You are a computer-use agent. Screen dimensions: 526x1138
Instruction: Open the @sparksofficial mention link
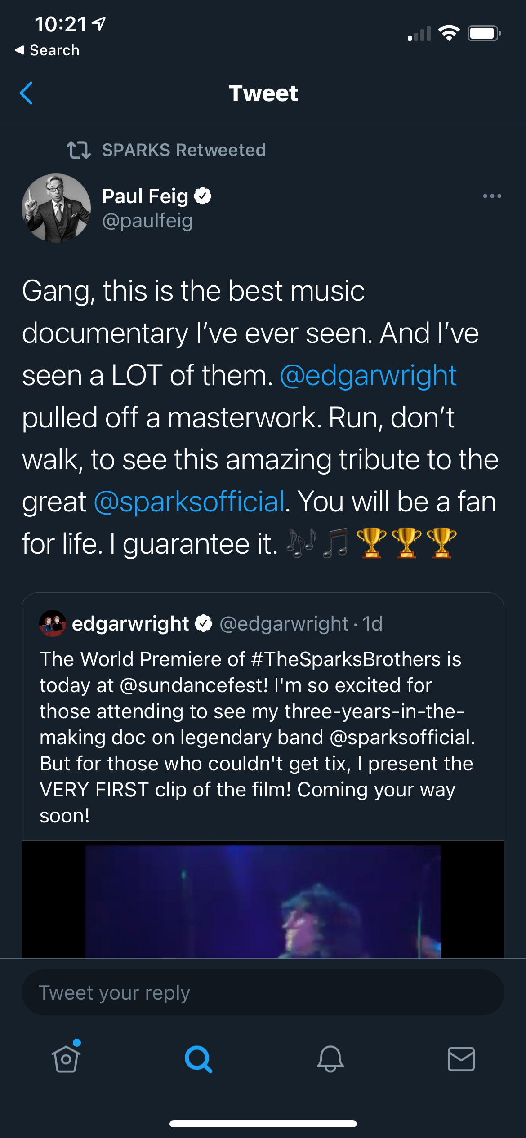coord(189,502)
